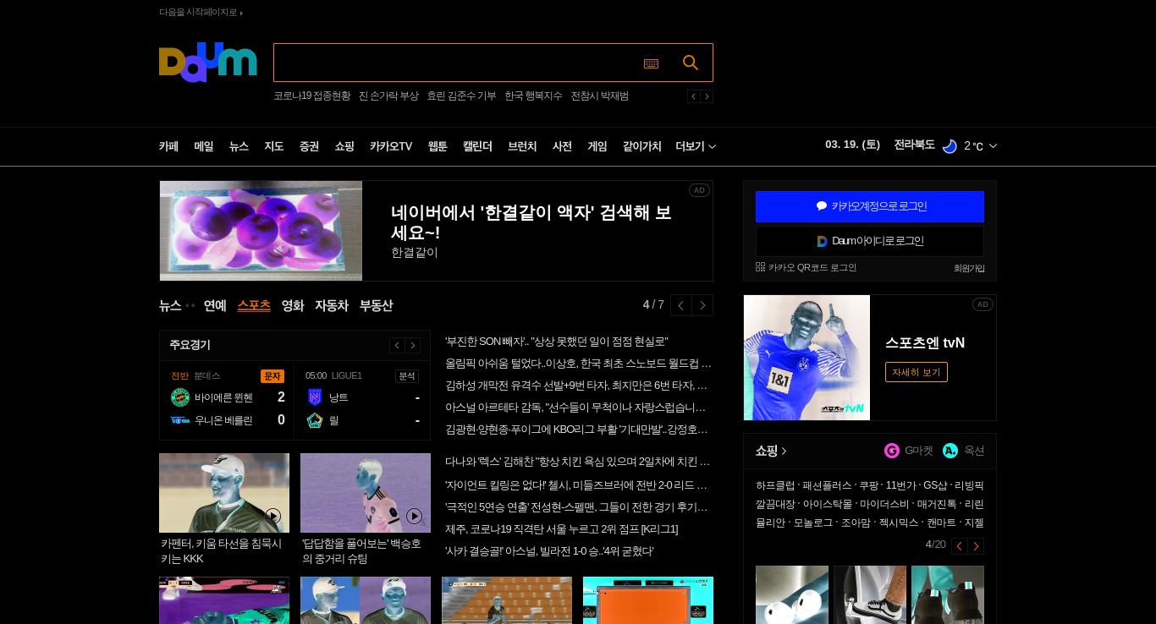Open the 메일 menu item
1156x624 pixels.
[x=204, y=146]
